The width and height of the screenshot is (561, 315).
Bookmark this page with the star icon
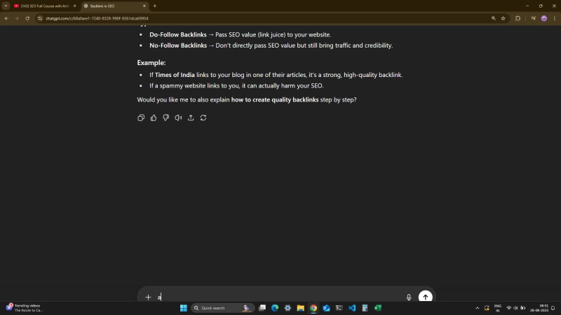click(503, 18)
